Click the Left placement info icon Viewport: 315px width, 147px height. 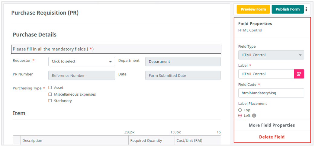click(254, 116)
